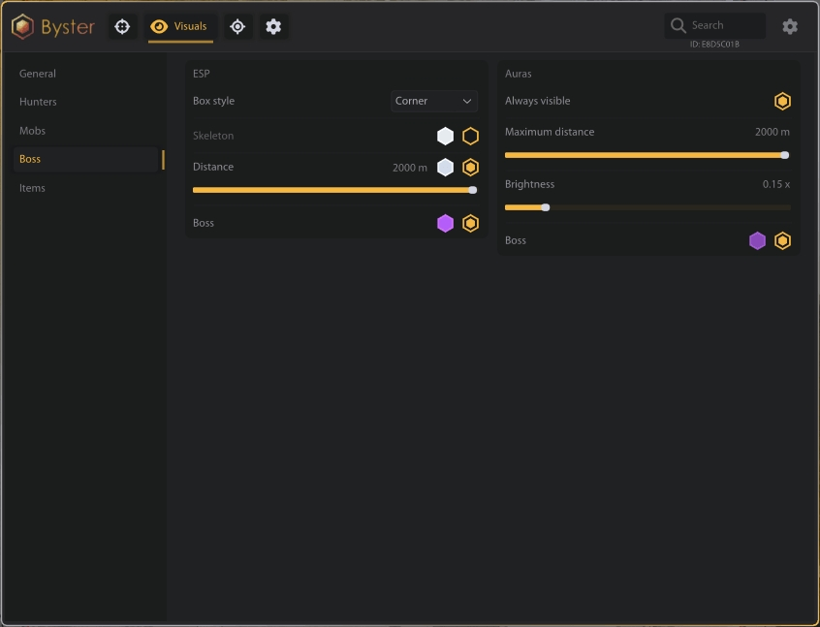Switch to the Visuals tab
Screen dimensions: 820x627
pyautogui.click(x=180, y=27)
